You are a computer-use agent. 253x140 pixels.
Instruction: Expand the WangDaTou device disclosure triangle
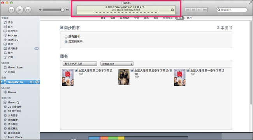pos(2,82)
